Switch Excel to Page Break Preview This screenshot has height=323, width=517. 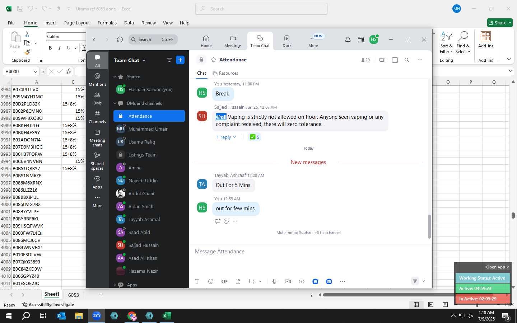coord(445,305)
